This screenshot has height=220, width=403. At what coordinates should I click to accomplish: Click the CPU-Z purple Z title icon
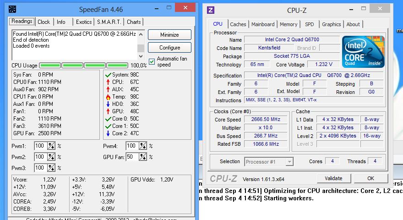pos(211,10)
